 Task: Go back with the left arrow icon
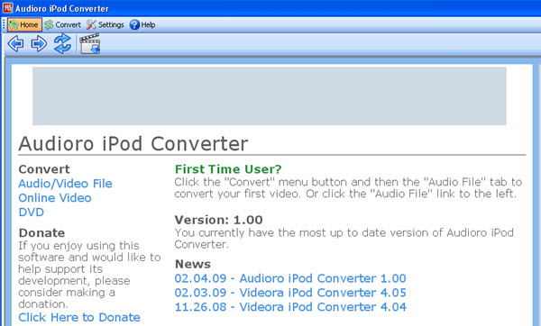[x=15, y=44]
